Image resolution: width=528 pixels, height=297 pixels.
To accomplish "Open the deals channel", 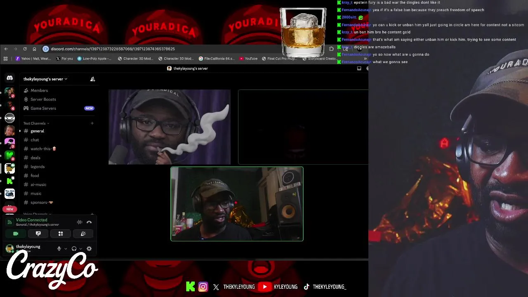I will click(x=35, y=158).
